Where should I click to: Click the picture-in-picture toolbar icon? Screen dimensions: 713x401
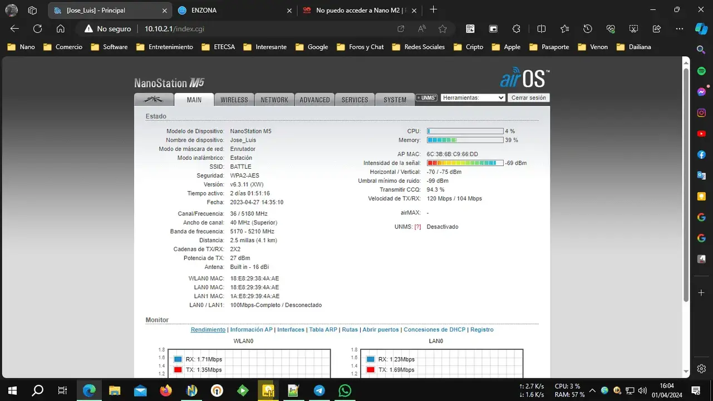493,29
